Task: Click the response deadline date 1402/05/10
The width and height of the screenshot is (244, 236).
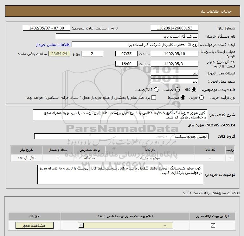Action: 174,54
